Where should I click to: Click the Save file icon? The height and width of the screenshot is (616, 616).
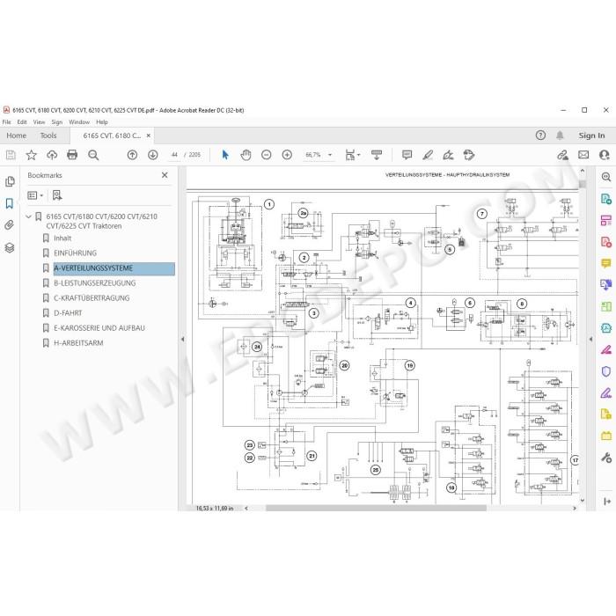click(11, 155)
